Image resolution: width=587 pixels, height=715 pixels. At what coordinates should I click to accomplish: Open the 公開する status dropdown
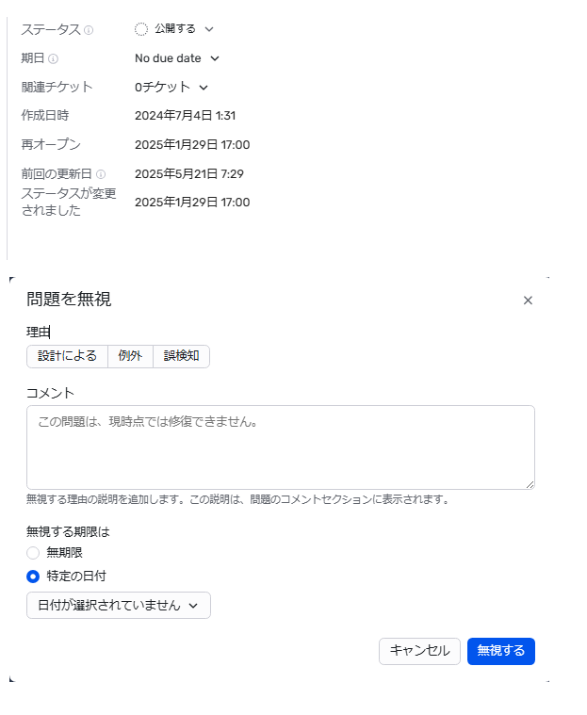175,29
